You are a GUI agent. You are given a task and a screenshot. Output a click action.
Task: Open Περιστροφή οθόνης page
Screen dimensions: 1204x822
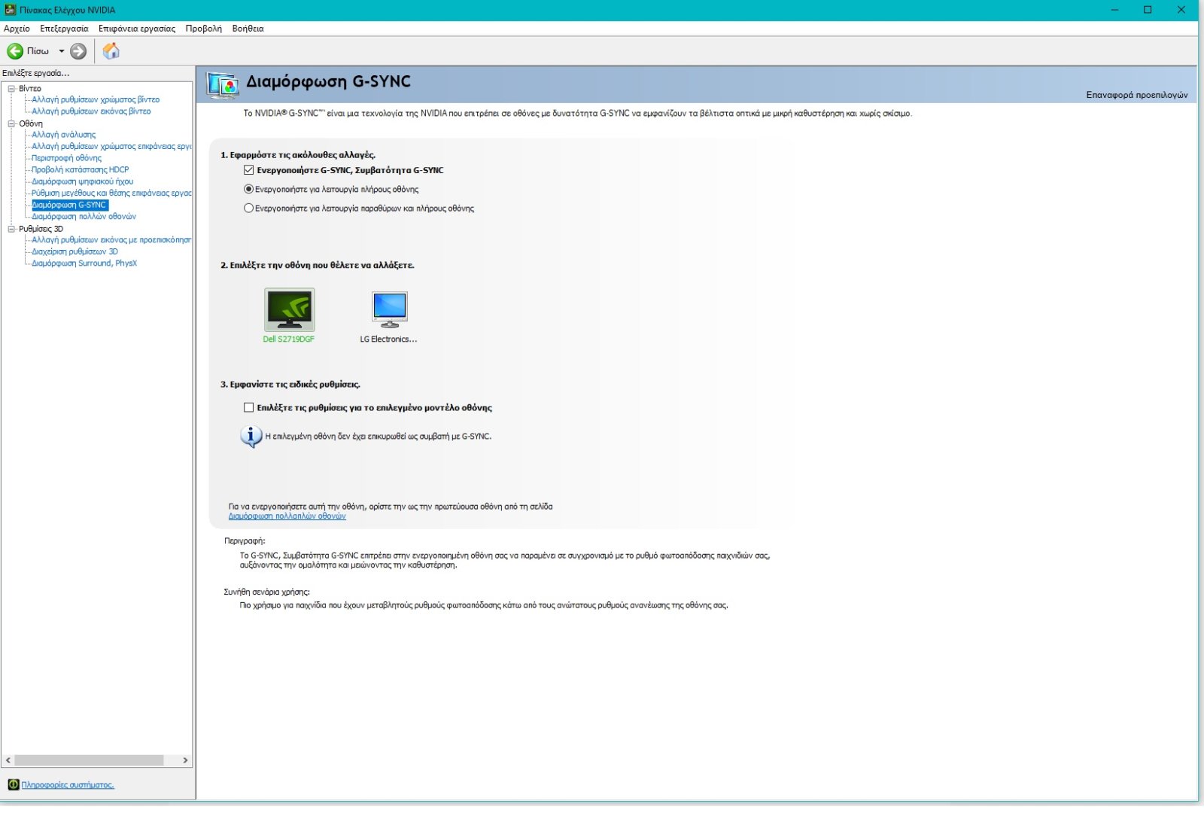coord(66,158)
